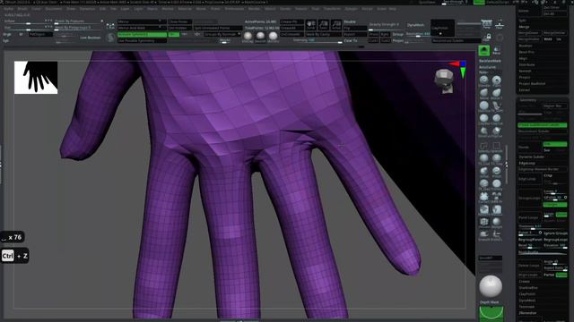Expand the Extract section
574x322 pixels.
(524, 89)
